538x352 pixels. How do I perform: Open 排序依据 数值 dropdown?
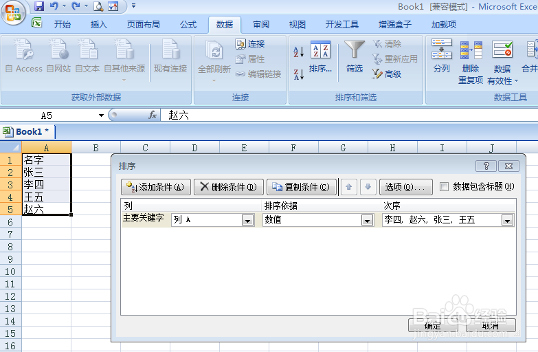click(x=367, y=220)
